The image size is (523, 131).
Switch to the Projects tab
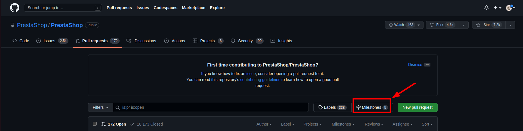(x=208, y=41)
